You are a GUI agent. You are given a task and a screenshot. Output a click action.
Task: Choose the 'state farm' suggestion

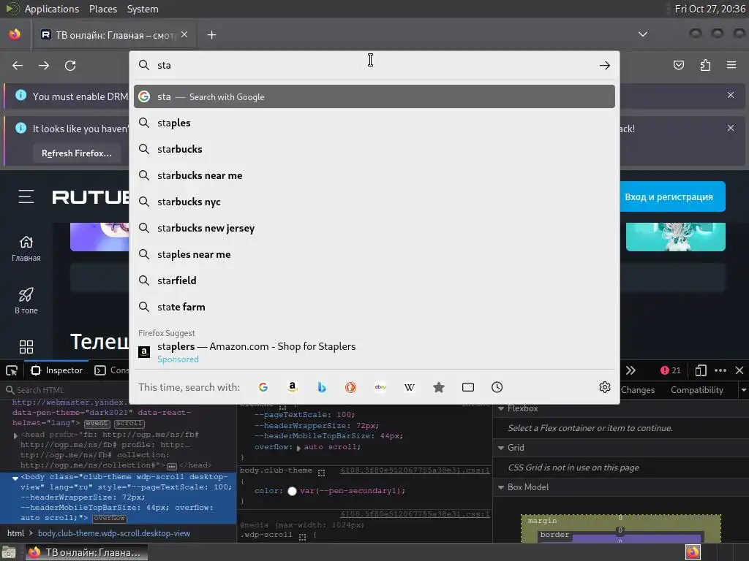(x=374, y=308)
